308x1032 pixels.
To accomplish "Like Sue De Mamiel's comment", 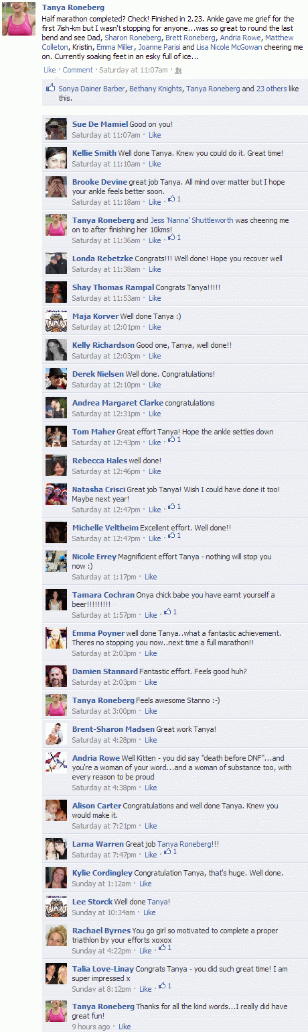I will click(155, 135).
